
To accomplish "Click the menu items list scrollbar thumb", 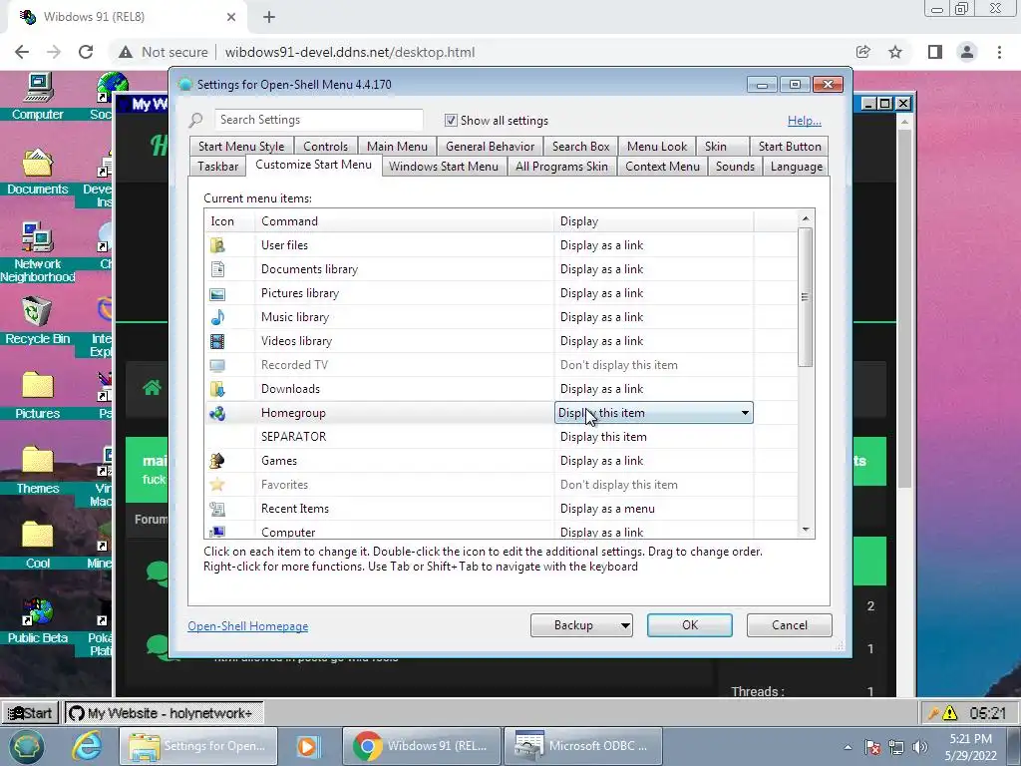I will point(806,297).
